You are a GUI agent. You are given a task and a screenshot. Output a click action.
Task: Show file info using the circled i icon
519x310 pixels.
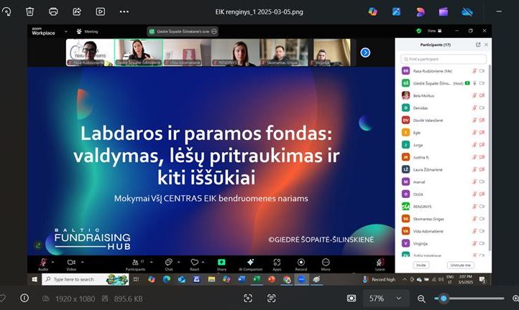(26, 298)
